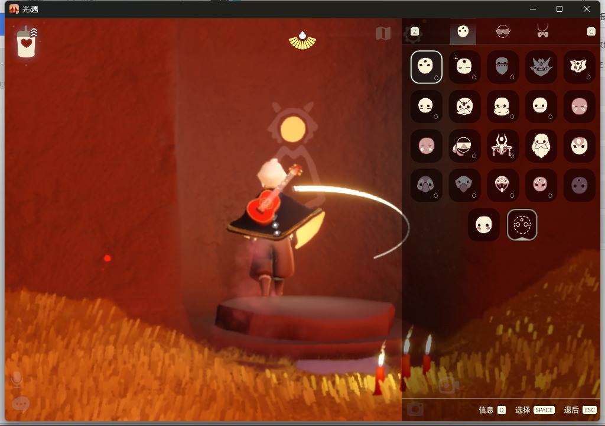Choose the blindfolded mask with triangle

point(464,146)
